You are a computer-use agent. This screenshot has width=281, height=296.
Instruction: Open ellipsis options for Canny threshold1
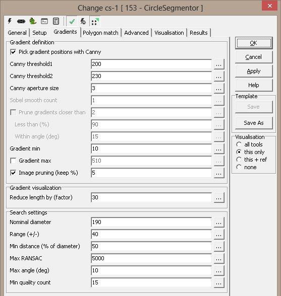pyautogui.click(x=219, y=64)
